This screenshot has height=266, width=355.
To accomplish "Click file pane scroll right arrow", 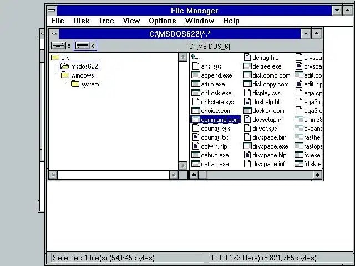I will point(317,175).
